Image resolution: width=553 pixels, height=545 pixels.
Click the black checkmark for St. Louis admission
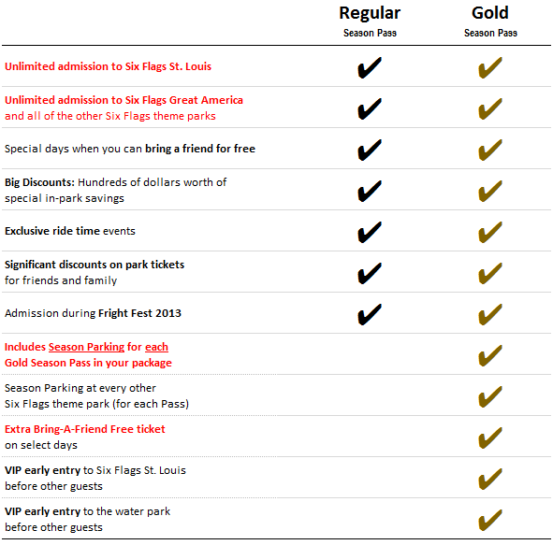click(x=370, y=67)
